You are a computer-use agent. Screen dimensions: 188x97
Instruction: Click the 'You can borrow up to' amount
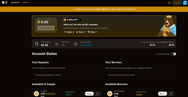[152, 45]
